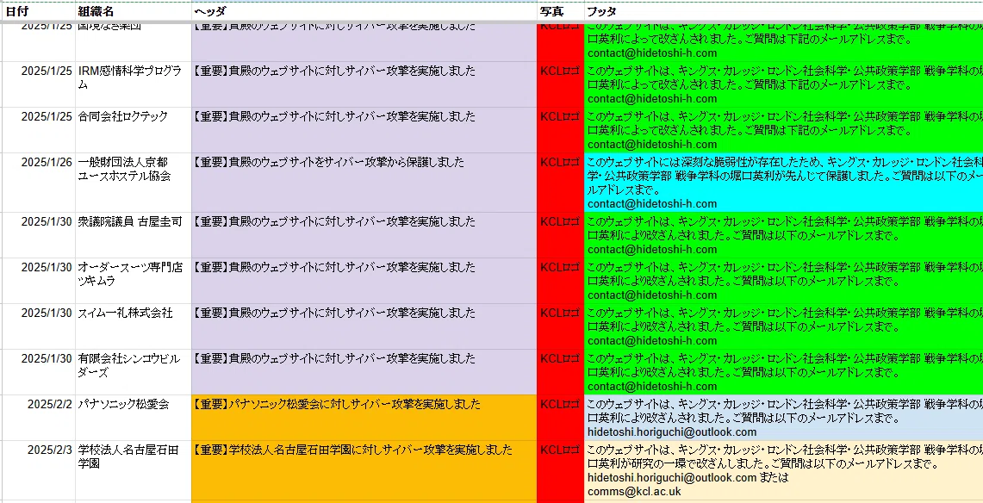The height and width of the screenshot is (503, 983).
Task: Click the 2025/1/30 date beside 古屋圭司
Action: click(x=38, y=235)
